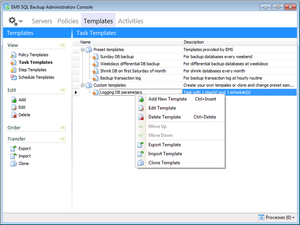
Task: Click the Logging DB parameters task icon
Action: point(96,92)
